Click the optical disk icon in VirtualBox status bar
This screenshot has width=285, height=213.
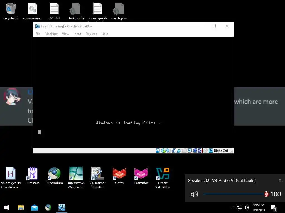point(163,151)
